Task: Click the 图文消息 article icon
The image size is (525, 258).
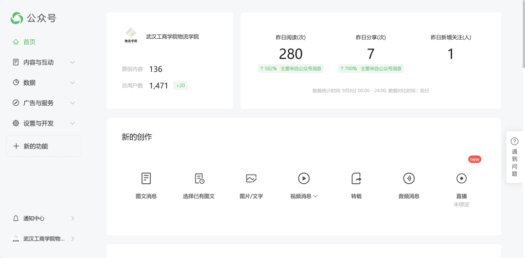Action: pos(146,178)
